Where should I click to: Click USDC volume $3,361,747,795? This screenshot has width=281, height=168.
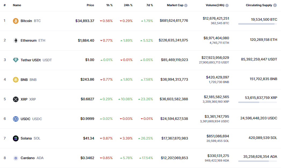pos(217,117)
